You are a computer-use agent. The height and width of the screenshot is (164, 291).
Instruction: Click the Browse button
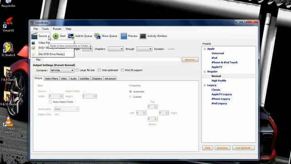pos(190,60)
